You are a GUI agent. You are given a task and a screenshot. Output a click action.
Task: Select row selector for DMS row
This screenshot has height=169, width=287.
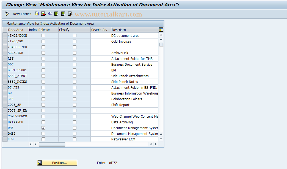coord(5,128)
